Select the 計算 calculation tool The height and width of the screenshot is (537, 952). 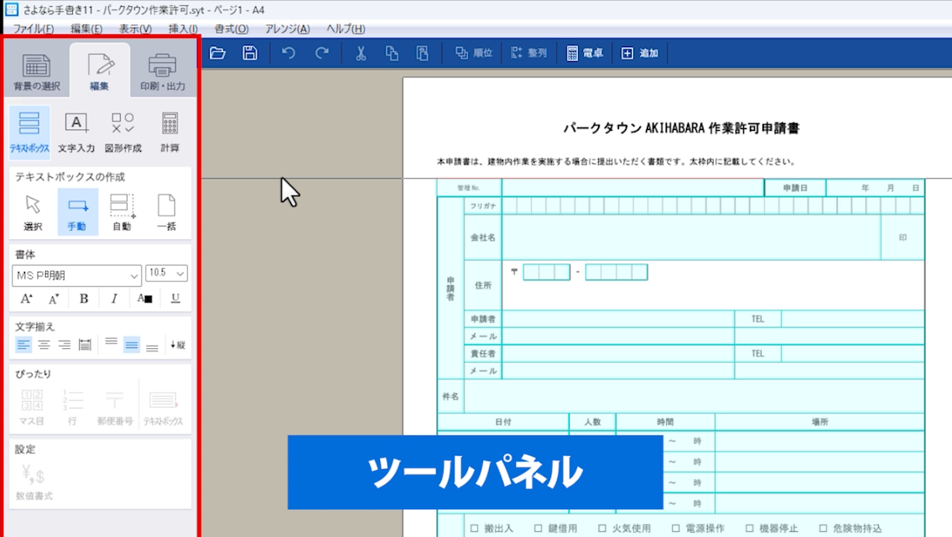(169, 133)
